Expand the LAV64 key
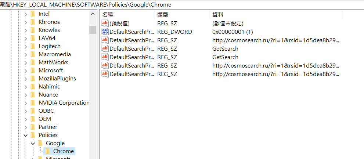Screen dimensions: 364x159 click(26, 38)
